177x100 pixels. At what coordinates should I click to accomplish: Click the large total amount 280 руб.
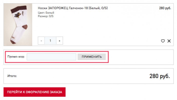[160, 76]
